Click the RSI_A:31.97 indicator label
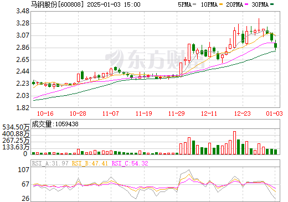Viewport: 288px width, 202px height. (x=50, y=163)
